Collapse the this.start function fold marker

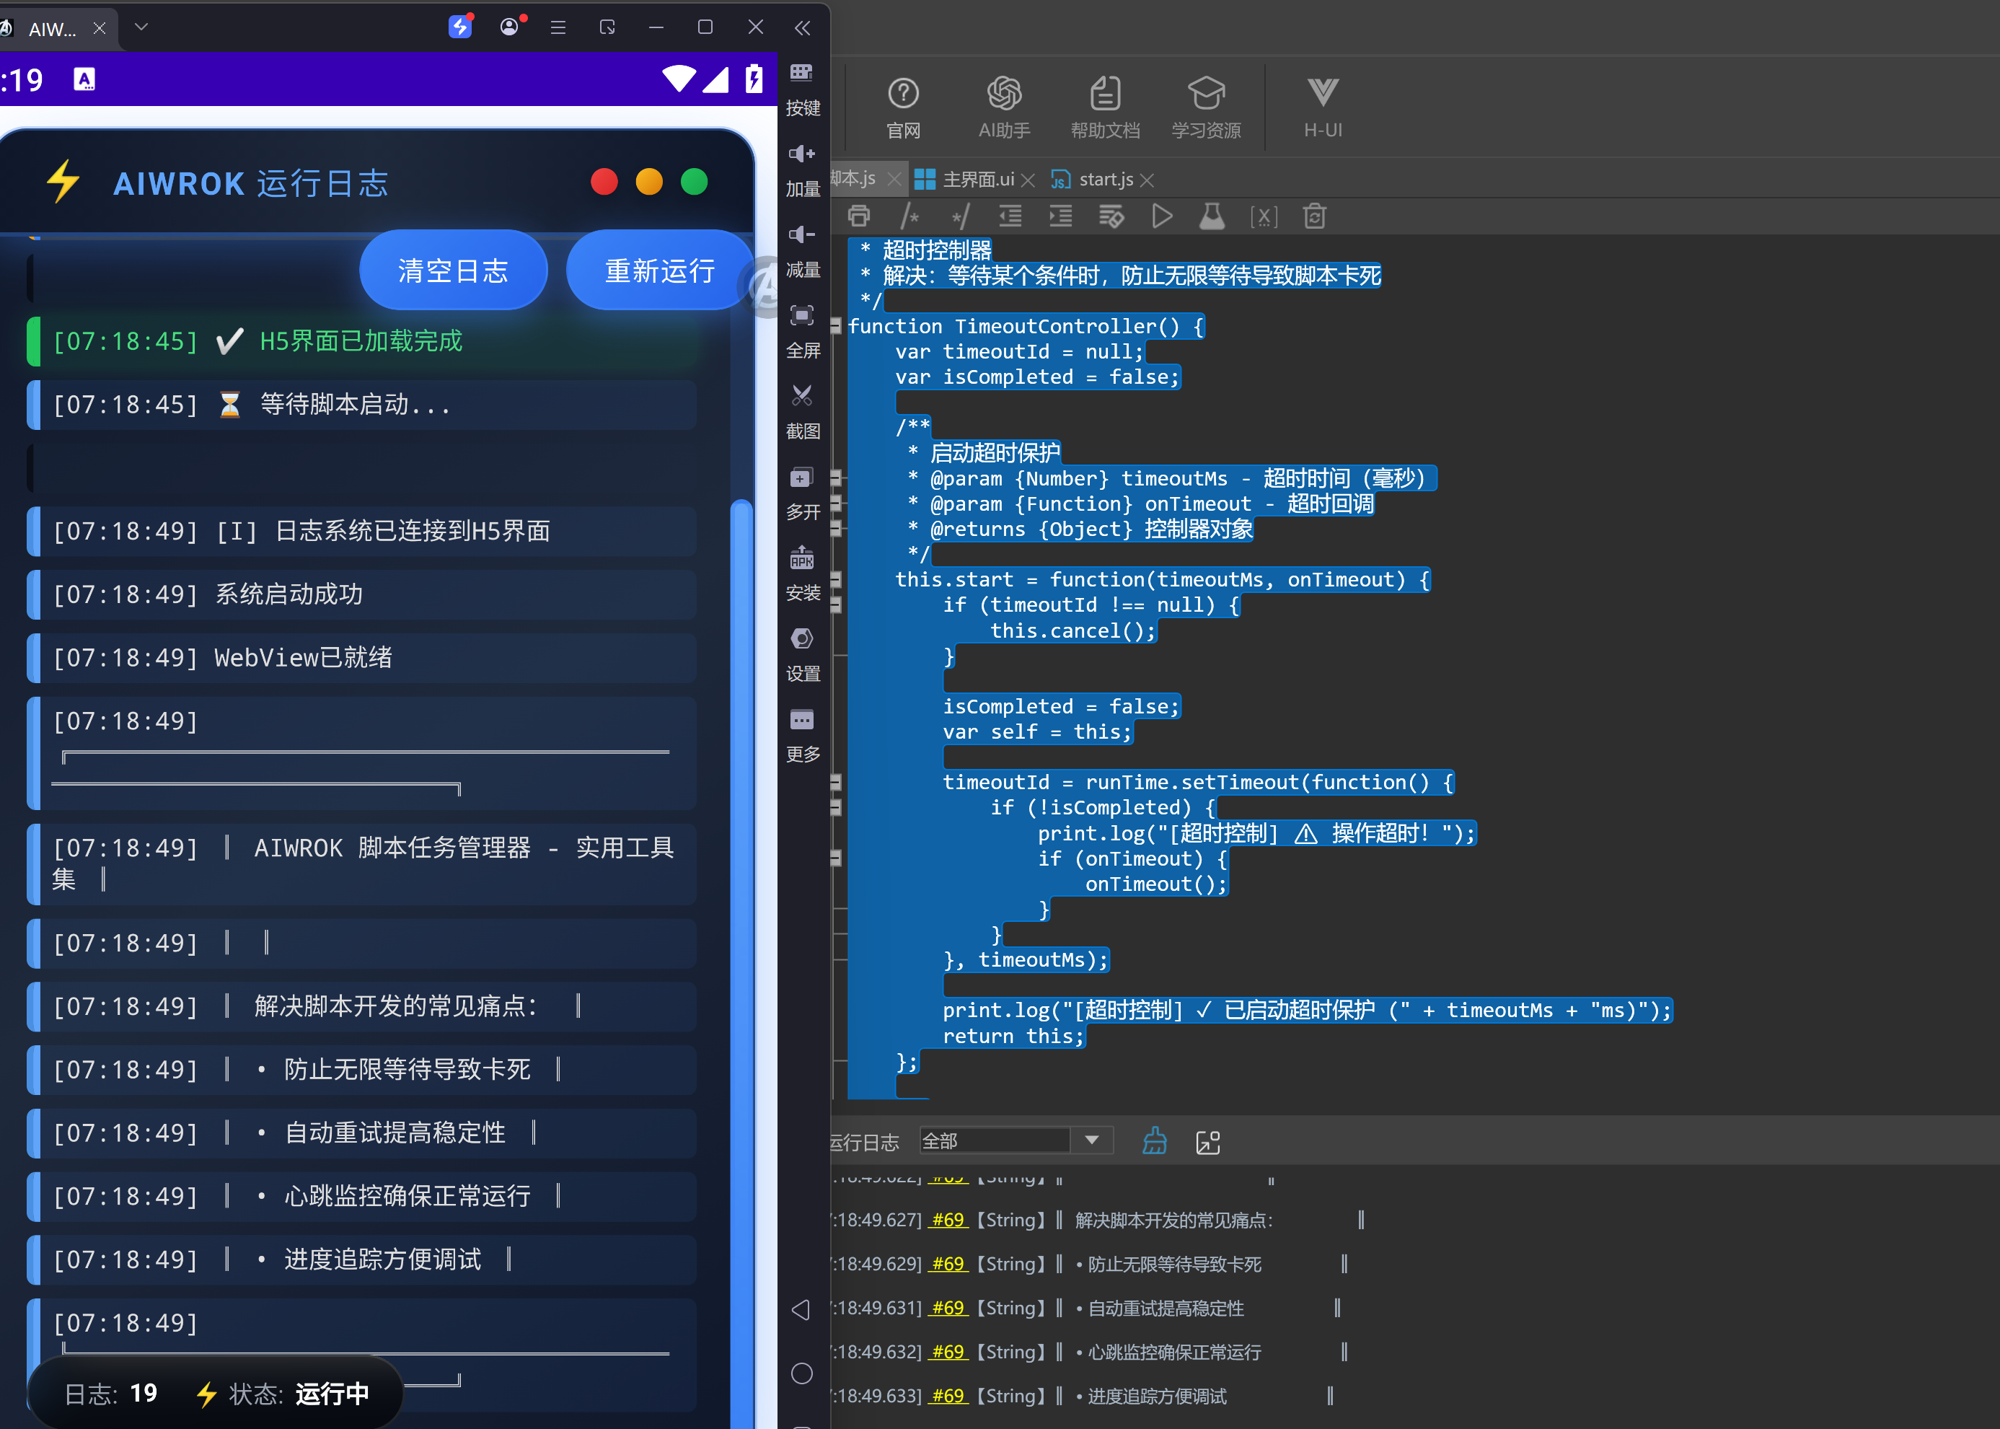coord(835,580)
